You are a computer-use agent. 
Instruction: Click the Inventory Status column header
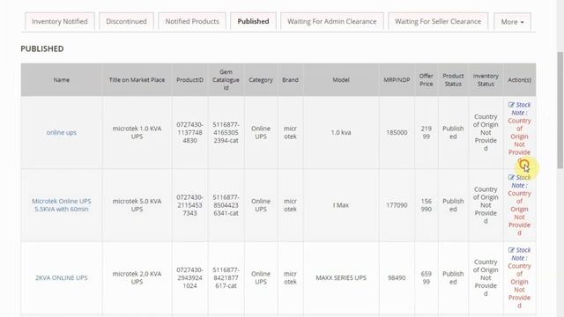pos(486,80)
